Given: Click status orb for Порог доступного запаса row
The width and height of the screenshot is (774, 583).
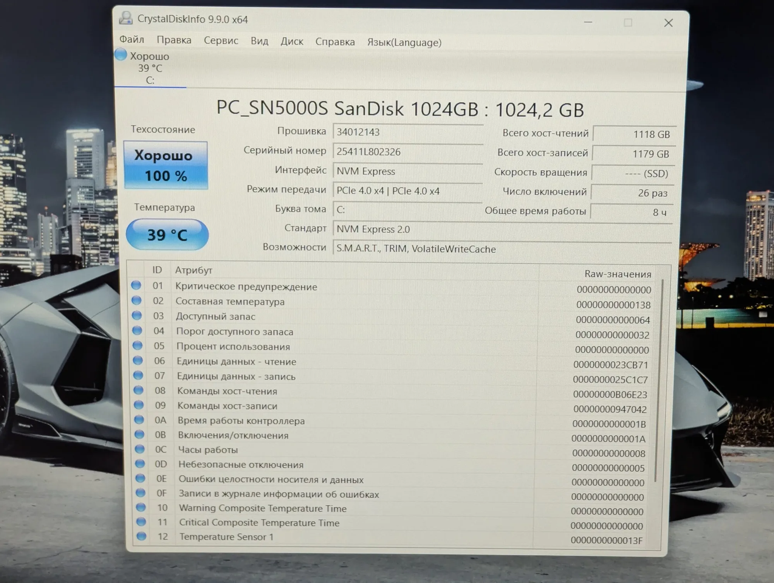Looking at the screenshot, I should tap(137, 330).
